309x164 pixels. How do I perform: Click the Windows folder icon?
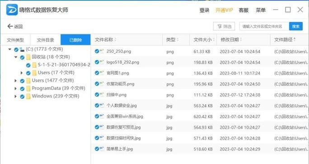pyautogui.click(x=28, y=96)
